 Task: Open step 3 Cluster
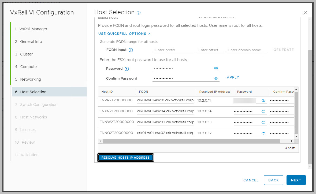[x=26, y=54]
